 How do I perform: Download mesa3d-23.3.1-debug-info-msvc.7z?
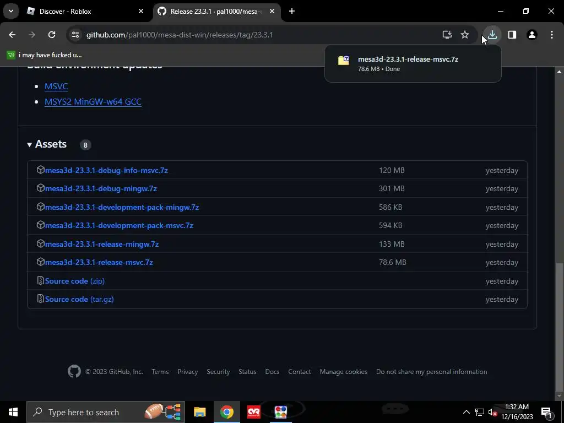[106, 170]
